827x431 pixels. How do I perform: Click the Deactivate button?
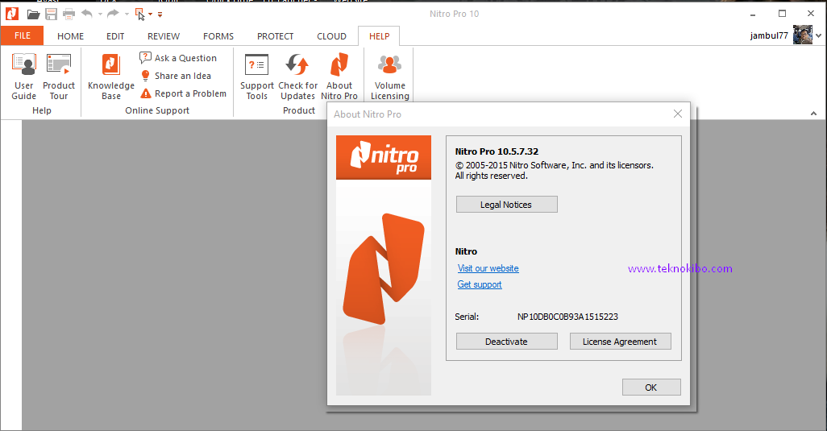506,342
